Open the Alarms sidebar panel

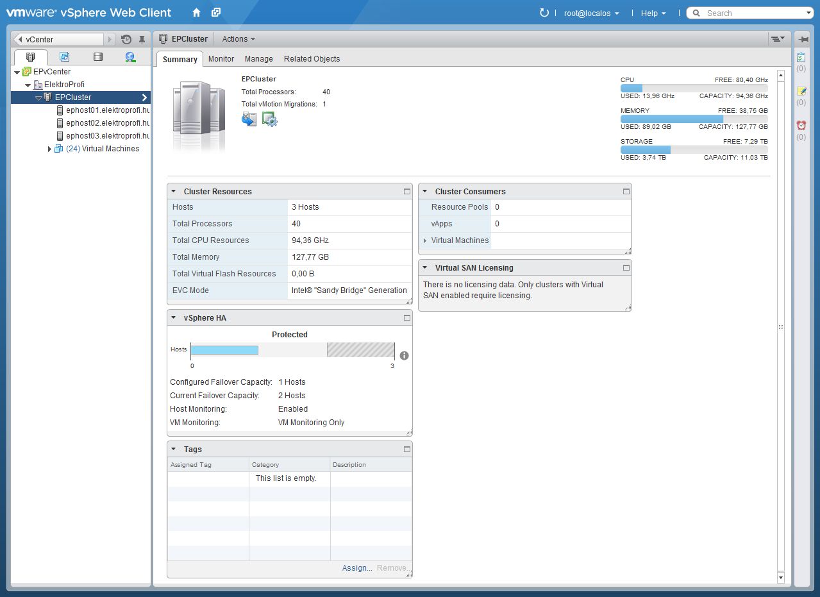point(801,126)
